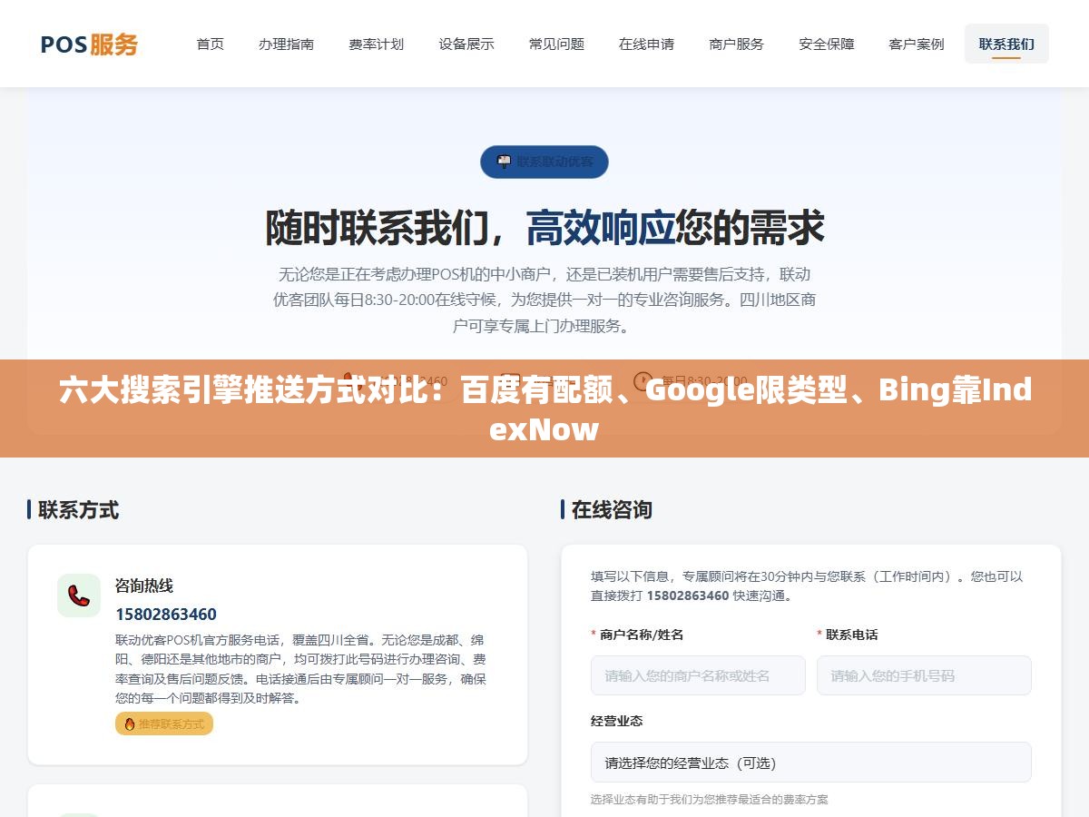This screenshot has width=1089, height=817.
Task: Dial the hotline number 15802863460 under 咨询热线
Action: [x=166, y=615]
